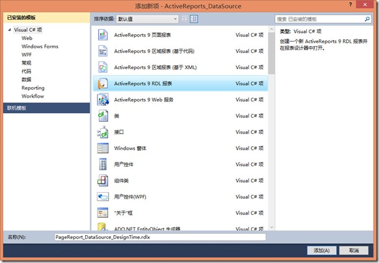Click Visual C# 项 in the 组件类 row

249,181
